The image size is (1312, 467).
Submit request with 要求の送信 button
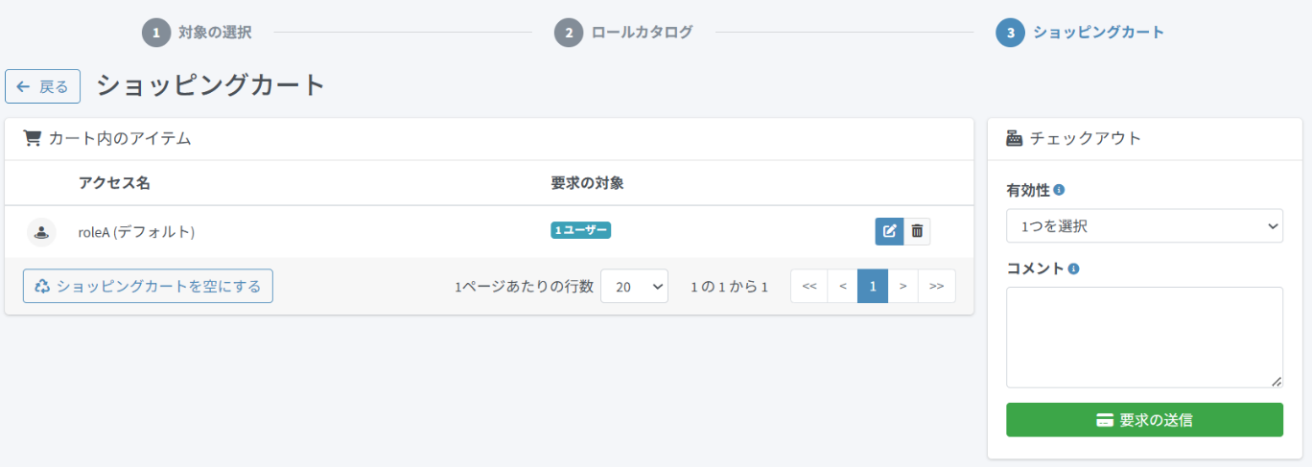[1144, 420]
